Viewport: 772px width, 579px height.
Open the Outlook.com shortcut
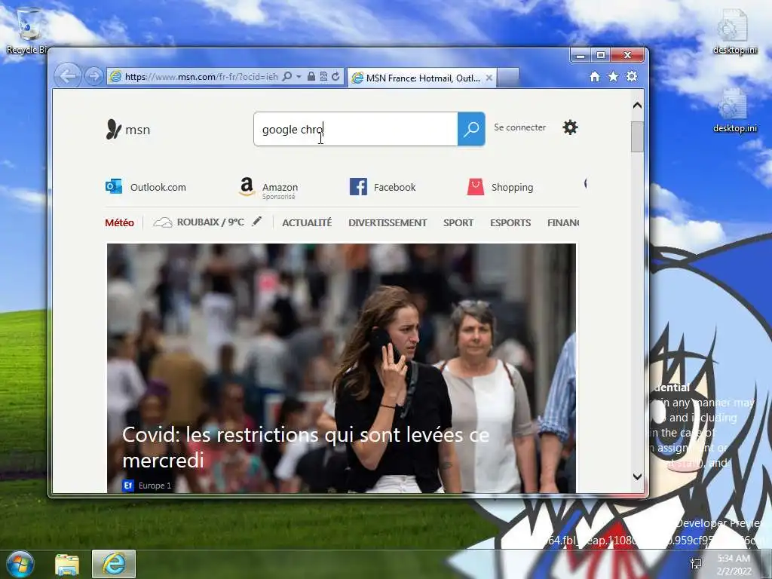146,187
